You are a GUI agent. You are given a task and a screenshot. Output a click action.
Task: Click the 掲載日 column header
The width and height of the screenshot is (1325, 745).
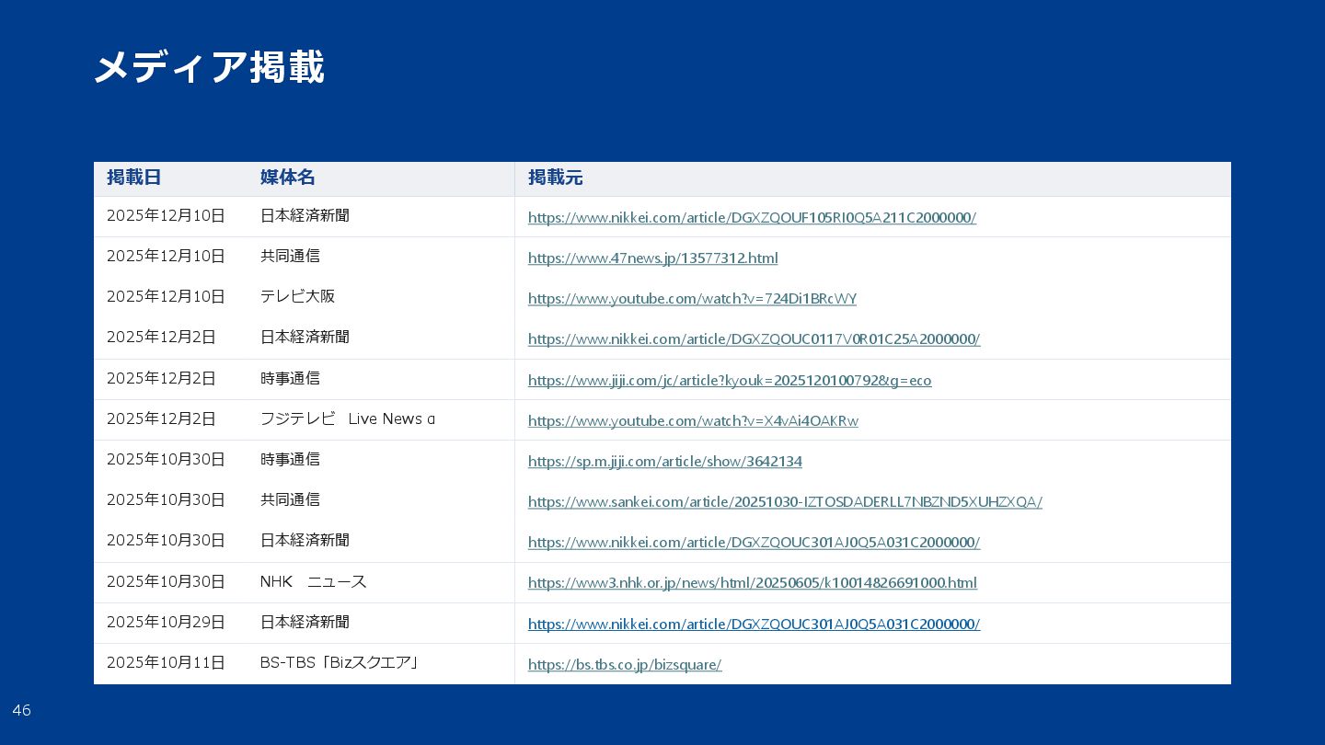(x=133, y=178)
